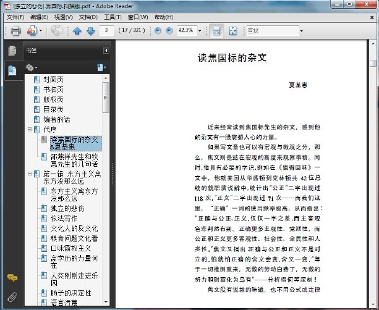Click the 独立的悲伤 bookmark page icon

pyautogui.click(x=44, y=208)
